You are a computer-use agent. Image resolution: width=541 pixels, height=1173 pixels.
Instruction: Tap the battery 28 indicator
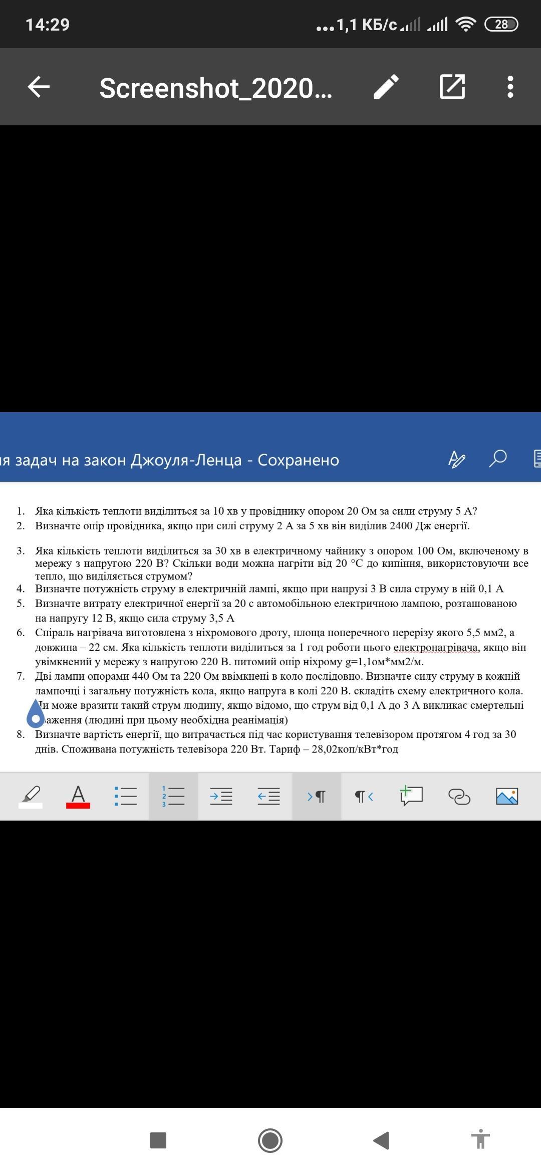click(501, 24)
